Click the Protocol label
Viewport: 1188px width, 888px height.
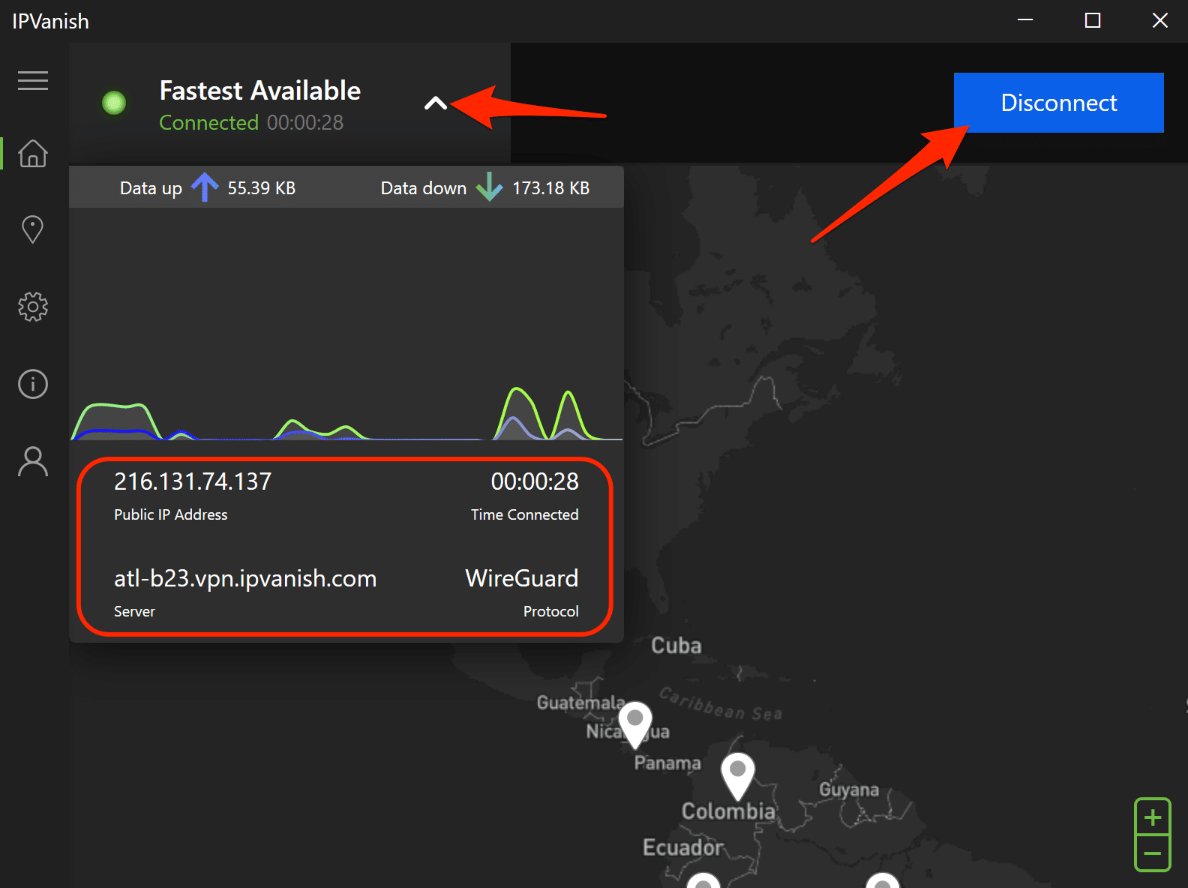tap(551, 611)
